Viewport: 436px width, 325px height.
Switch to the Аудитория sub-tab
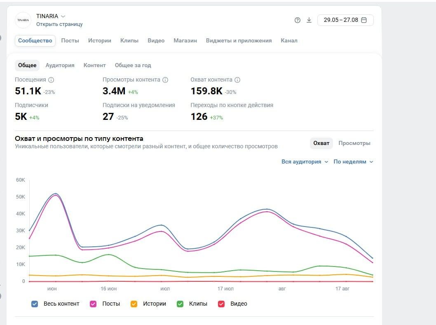click(60, 65)
